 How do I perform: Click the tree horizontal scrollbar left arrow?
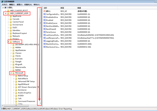(x=2, y=106)
